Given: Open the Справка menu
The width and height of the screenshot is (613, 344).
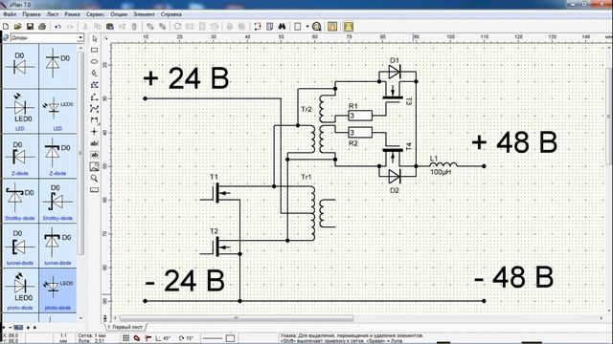Looking at the screenshot, I should coord(170,14).
